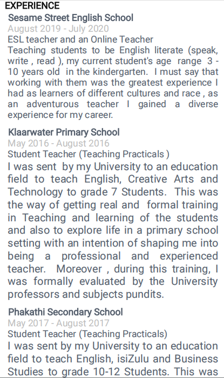The height and width of the screenshot is (378, 224).
Task: Click the August 2019 - July 2020 date
Action: [x=58, y=29]
